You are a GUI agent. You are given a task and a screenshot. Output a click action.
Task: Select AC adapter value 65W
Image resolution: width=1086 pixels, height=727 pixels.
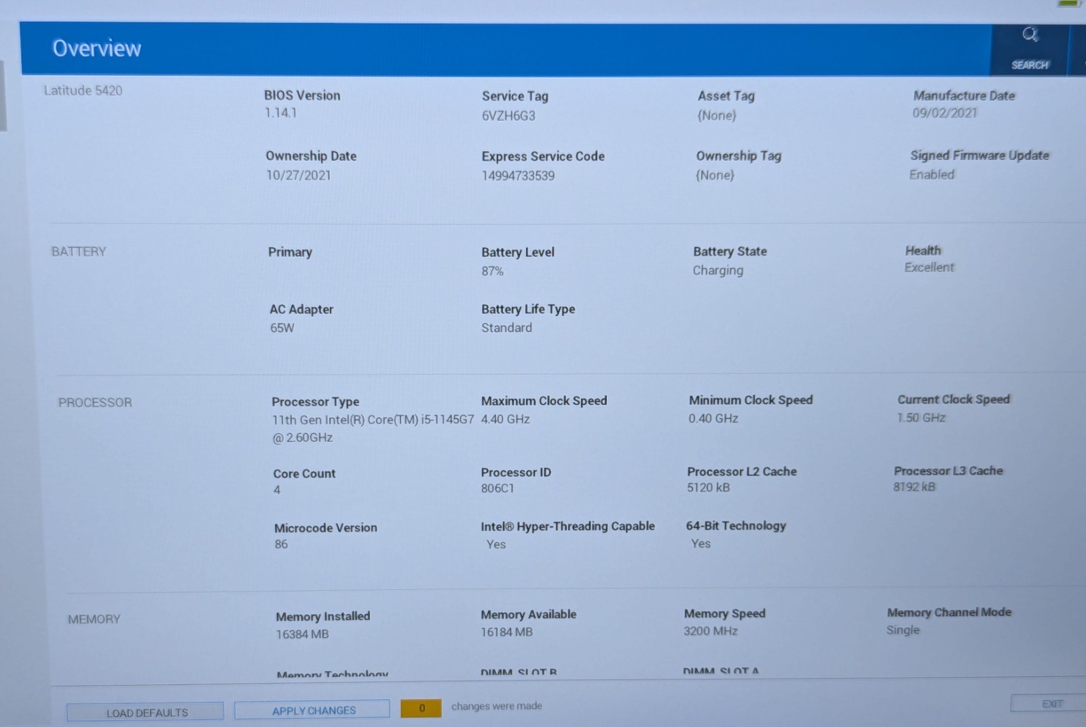[282, 328]
